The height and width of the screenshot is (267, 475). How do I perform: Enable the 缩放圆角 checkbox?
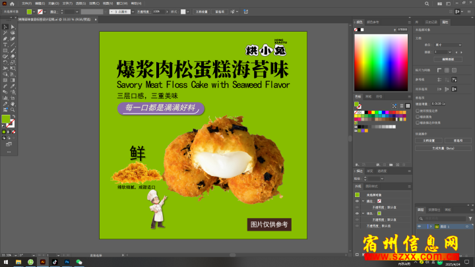(418, 116)
